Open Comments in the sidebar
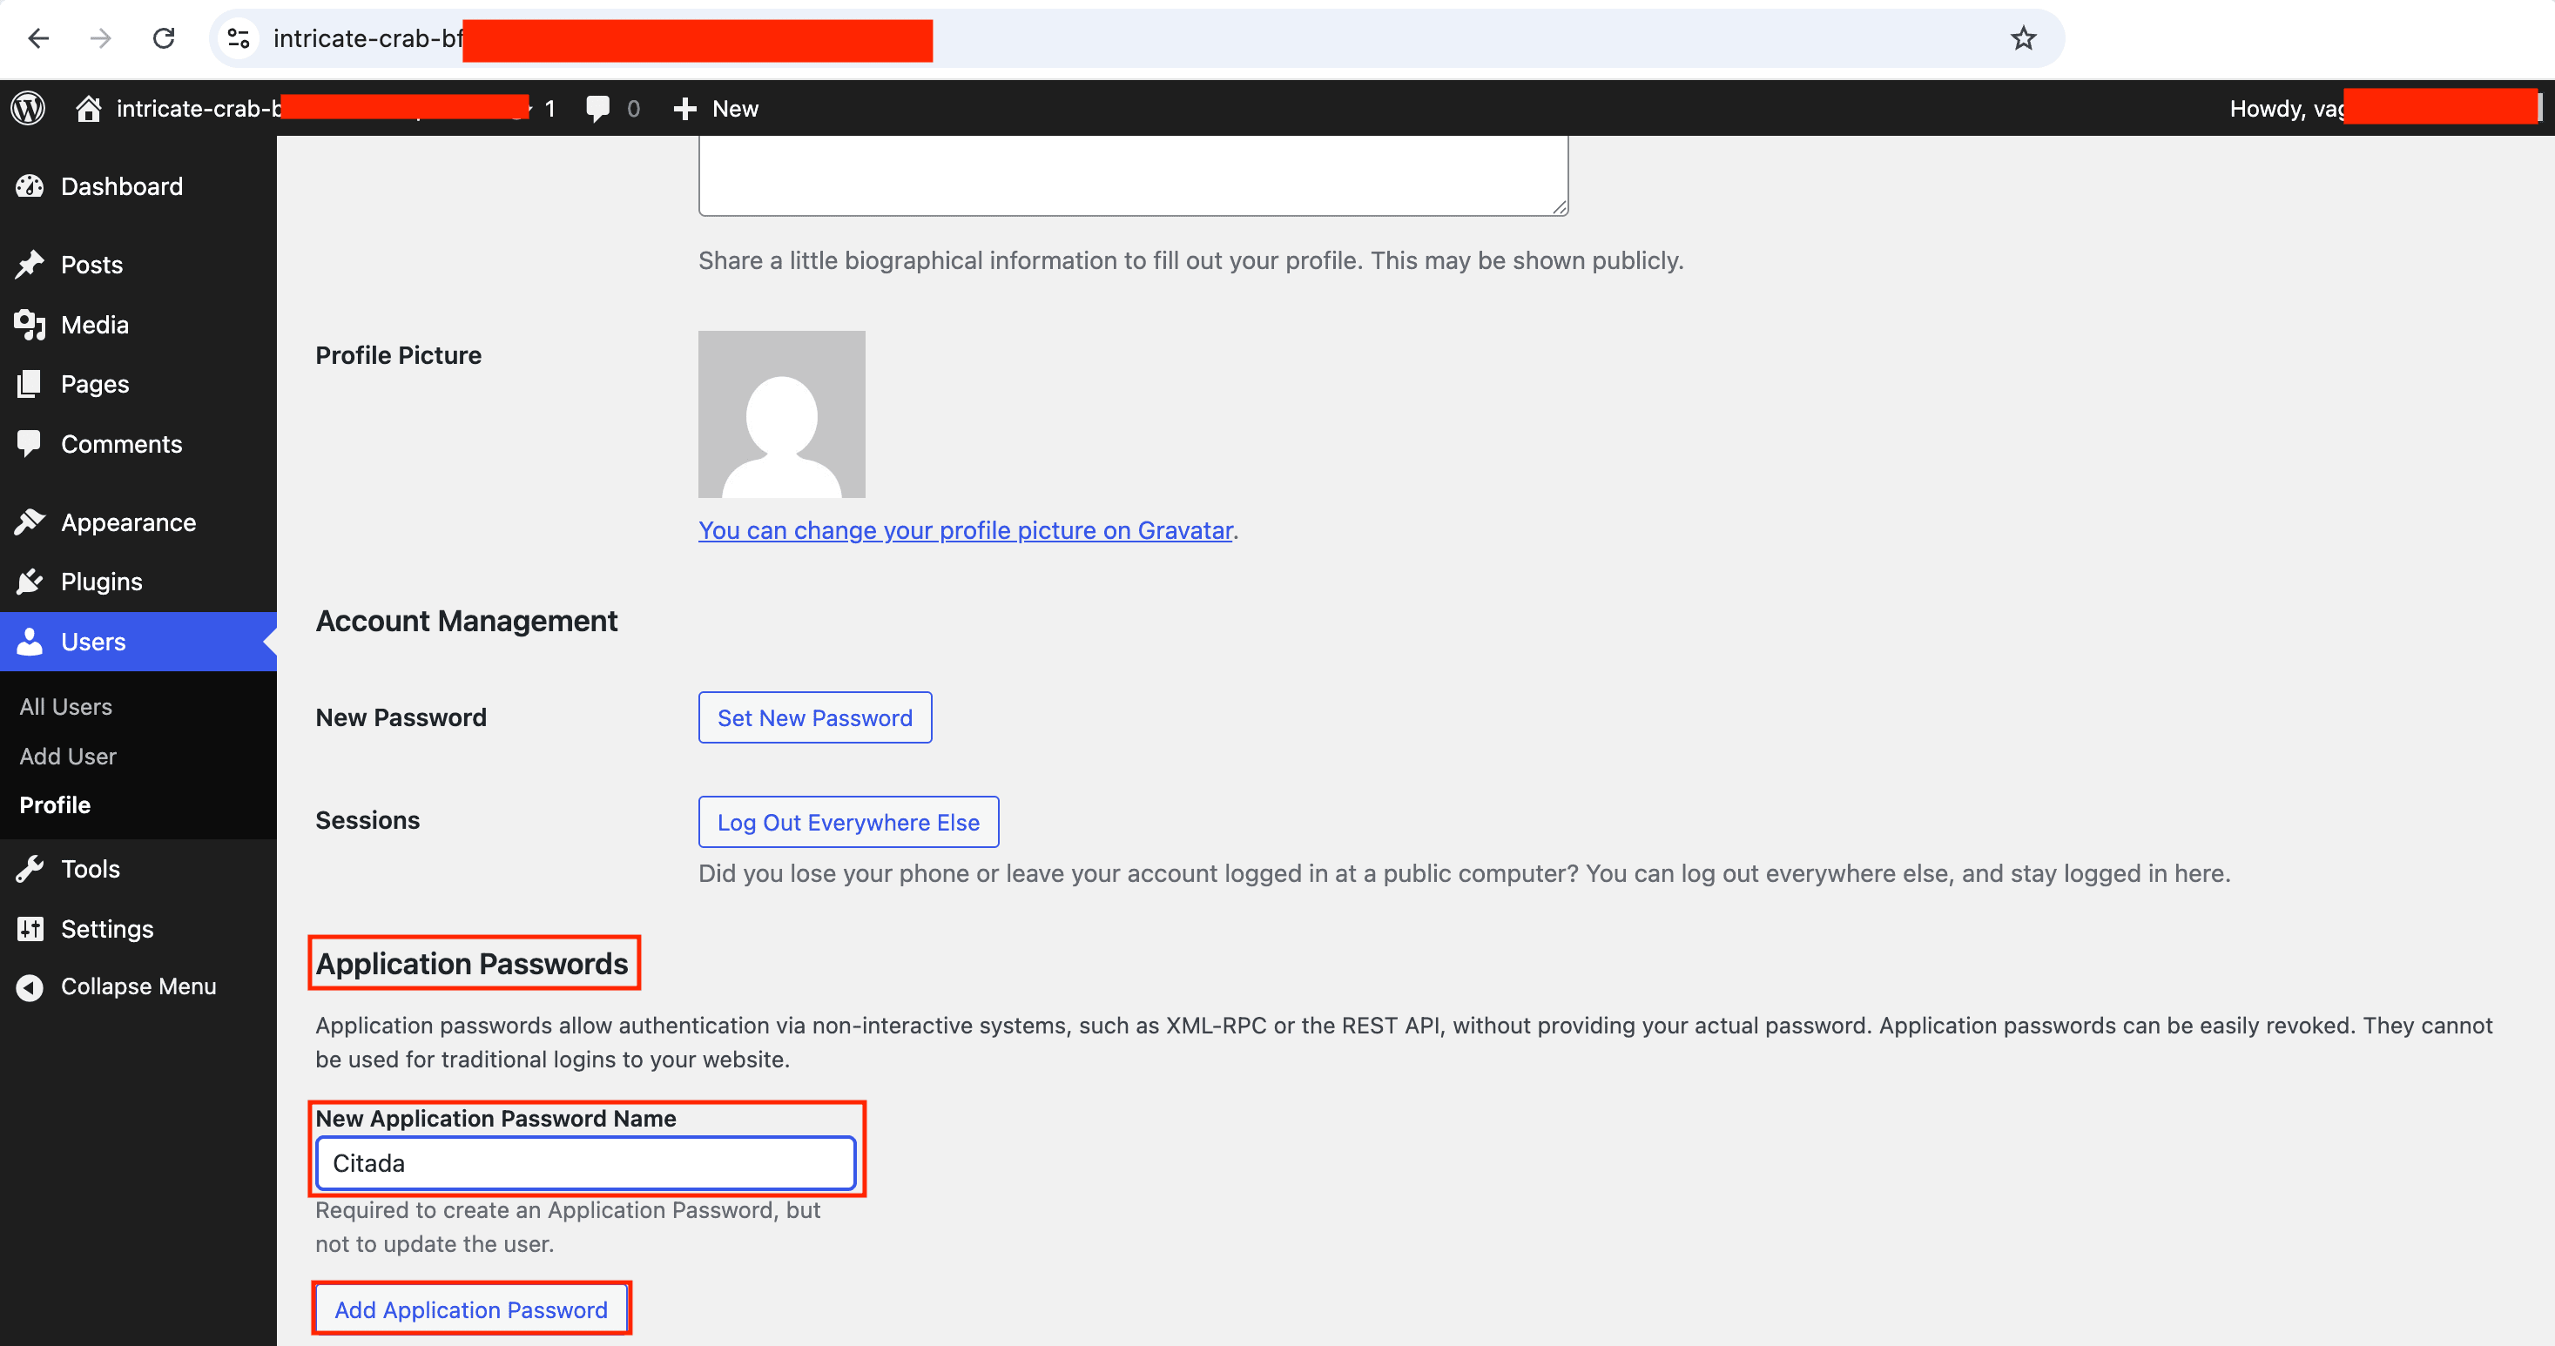 (138, 443)
